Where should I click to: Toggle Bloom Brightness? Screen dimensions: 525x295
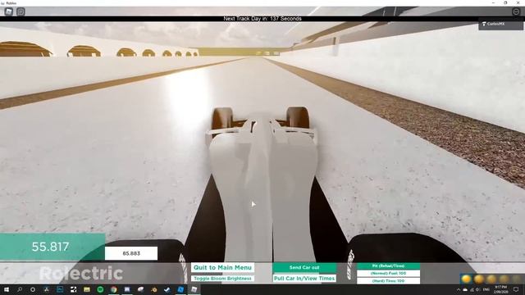[x=222, y=279]
